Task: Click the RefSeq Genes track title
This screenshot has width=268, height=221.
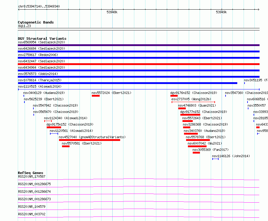Action: [x=30, y=173]
